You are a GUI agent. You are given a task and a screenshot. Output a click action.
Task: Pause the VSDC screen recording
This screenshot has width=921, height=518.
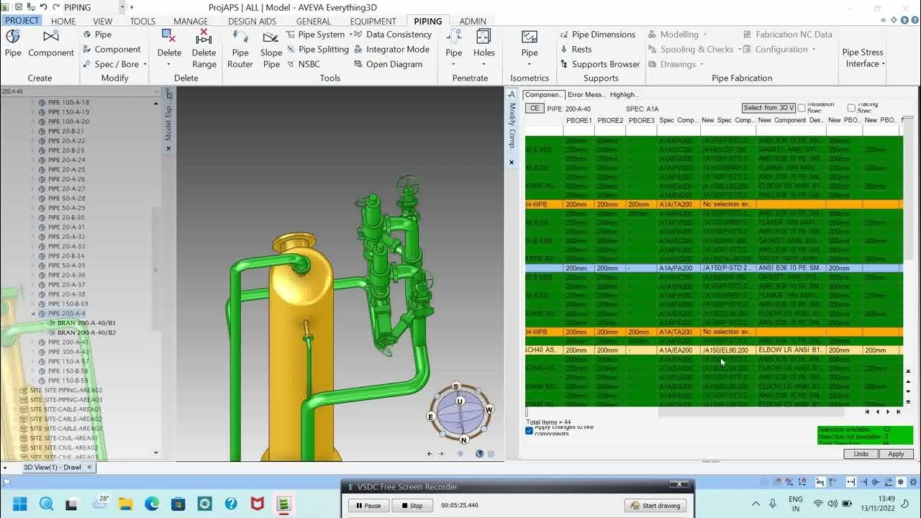[x=368, y=505]
